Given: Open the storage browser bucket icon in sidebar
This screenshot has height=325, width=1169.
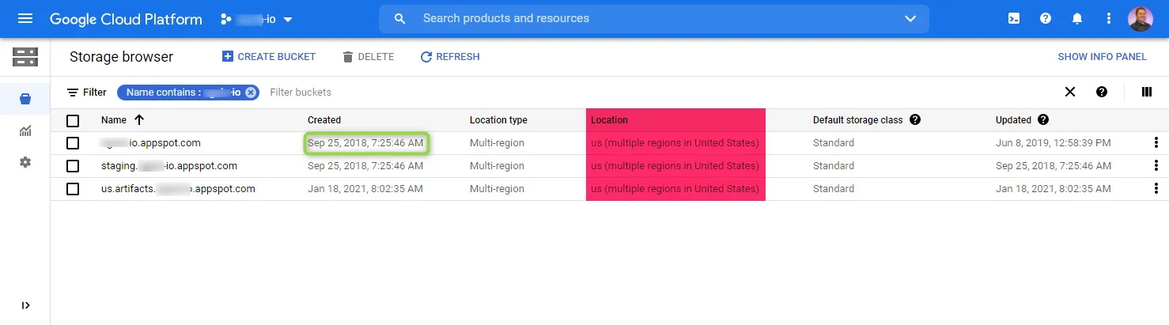Looking at the screenshot, I should coord(25,99).
